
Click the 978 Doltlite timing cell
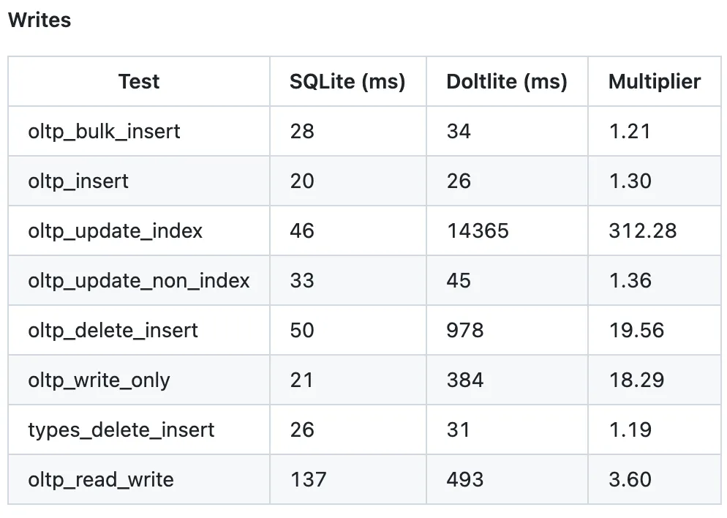[x=464, y=331]
